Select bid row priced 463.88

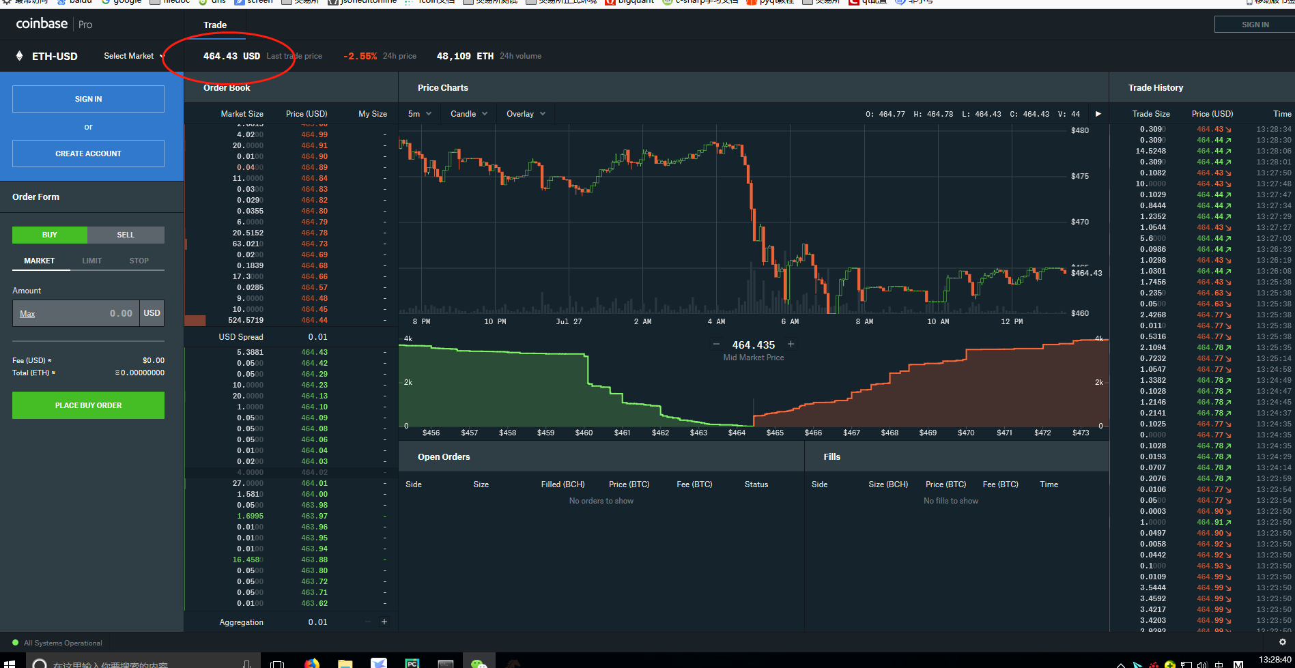[x=291, y=560]
